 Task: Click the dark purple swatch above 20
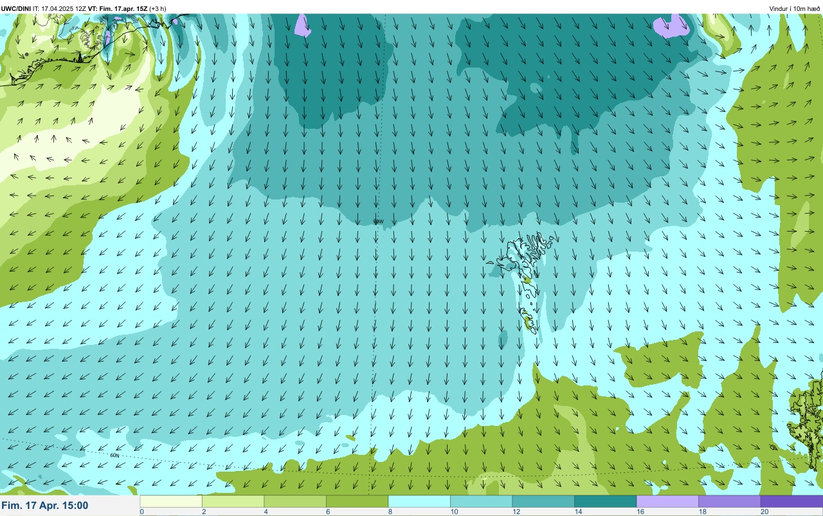[791, 501]
